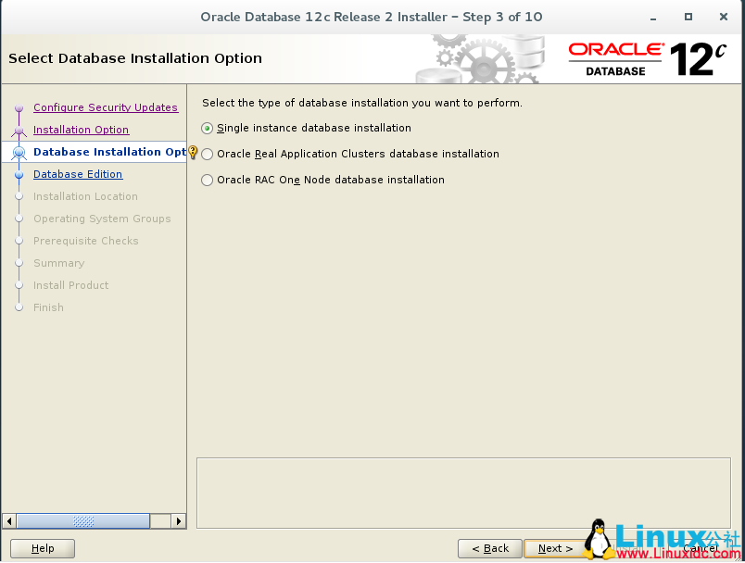This screenshot has width=745, height=563.
Task: Click the yellow help question mark icon
Action: point(192,152)
